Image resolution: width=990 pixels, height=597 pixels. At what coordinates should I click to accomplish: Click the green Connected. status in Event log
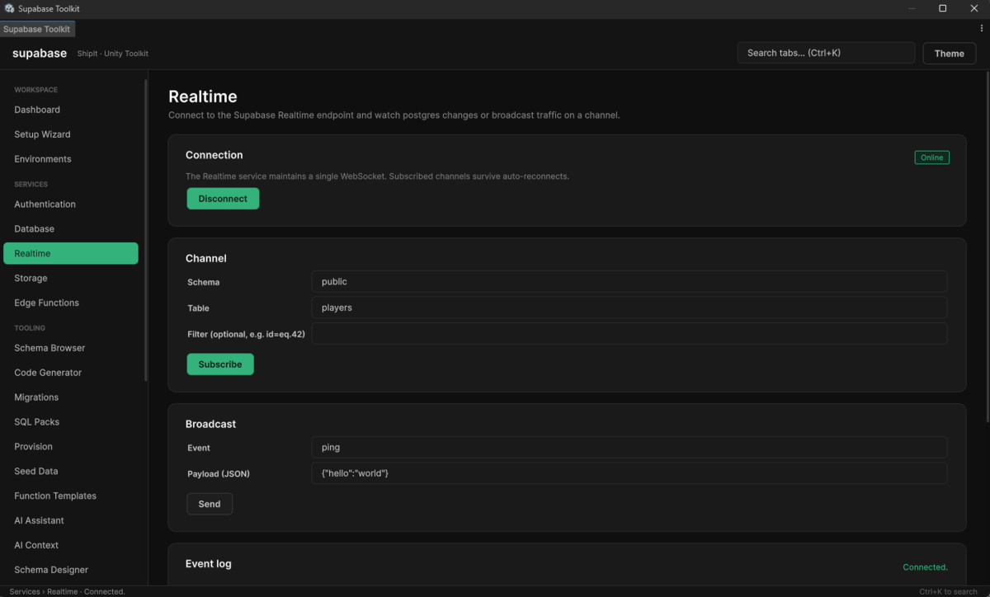click(925, 567)
